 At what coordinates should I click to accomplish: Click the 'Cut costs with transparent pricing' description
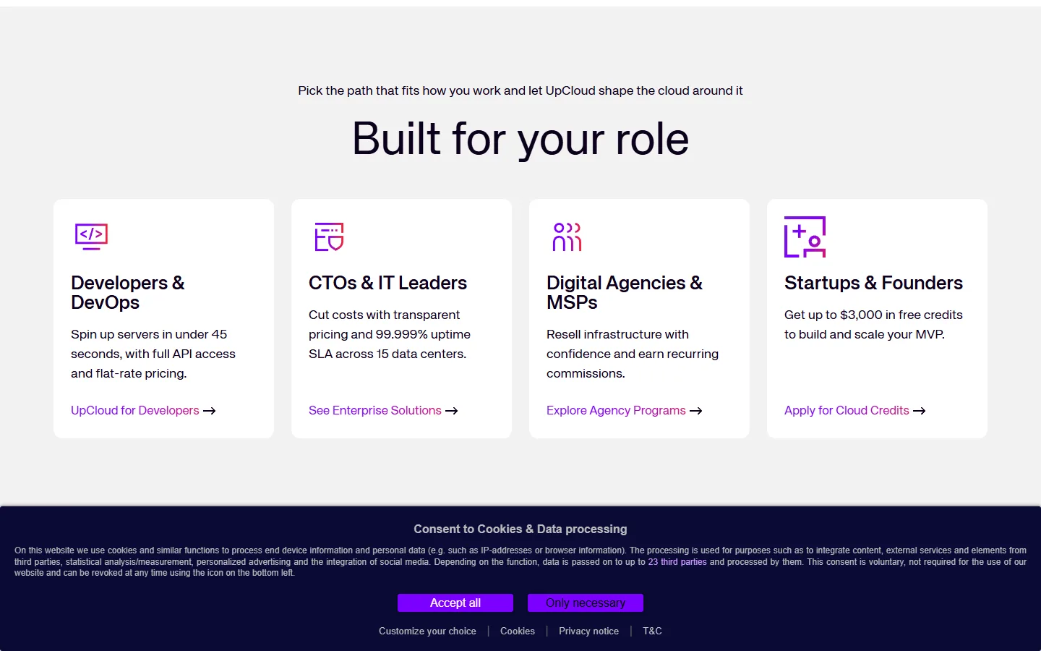pyautogui.click(x=390, y=334)
